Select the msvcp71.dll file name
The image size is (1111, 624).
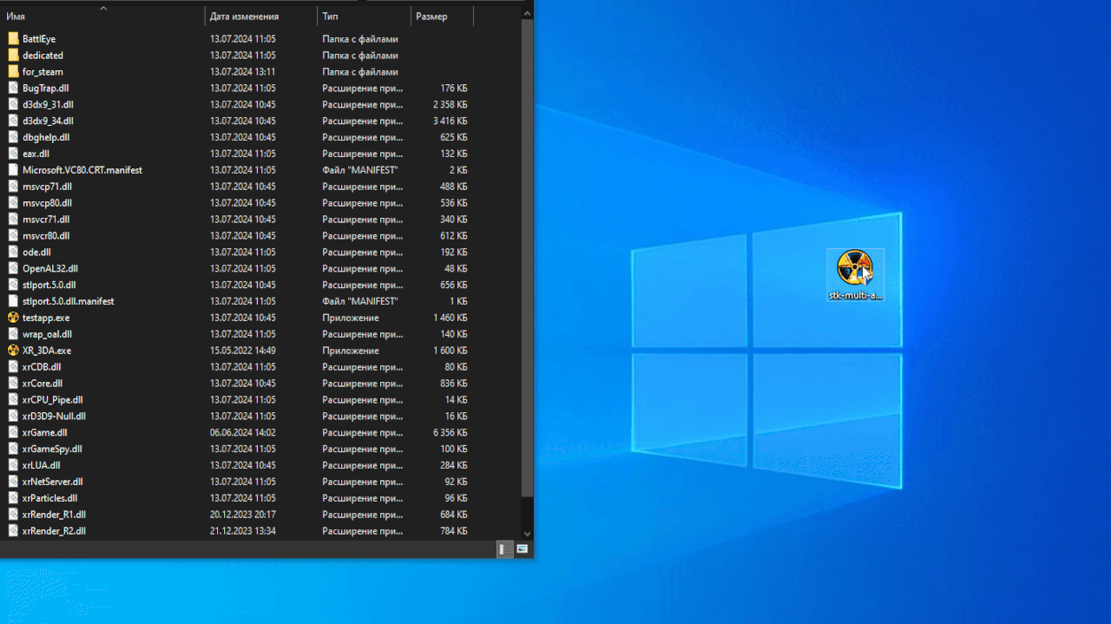click(x=47, y=187)
